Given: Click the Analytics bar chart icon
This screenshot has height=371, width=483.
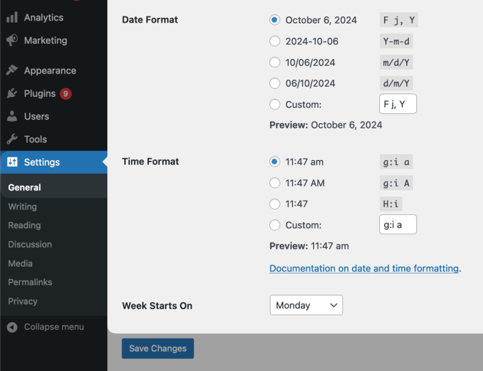Looking at the screenshot, I should point(12,17).
